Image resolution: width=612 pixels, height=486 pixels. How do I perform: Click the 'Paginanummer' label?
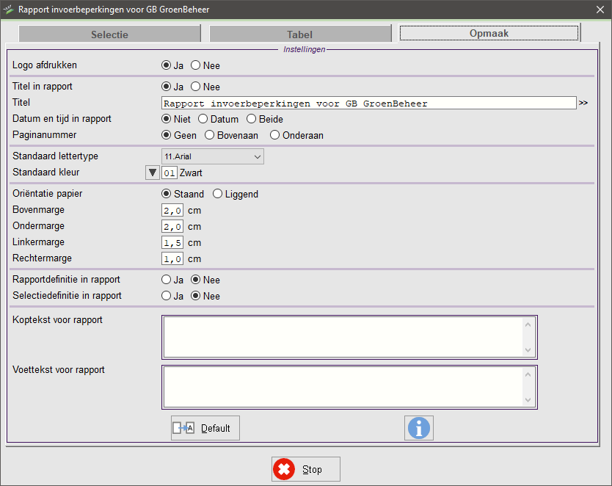[x=45, y=134]
